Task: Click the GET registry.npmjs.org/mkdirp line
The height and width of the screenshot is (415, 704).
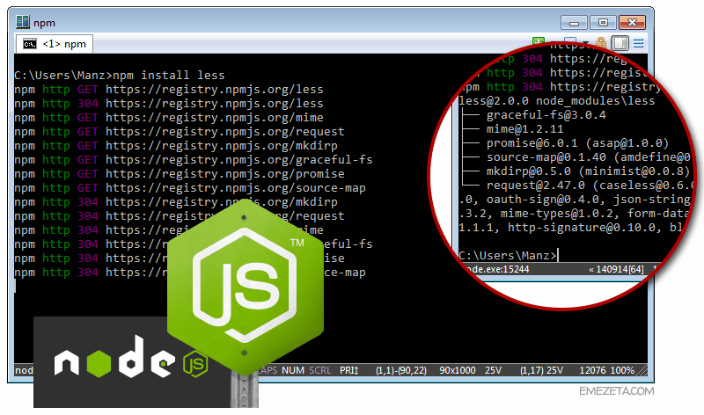Action: (x=176, y=146)
